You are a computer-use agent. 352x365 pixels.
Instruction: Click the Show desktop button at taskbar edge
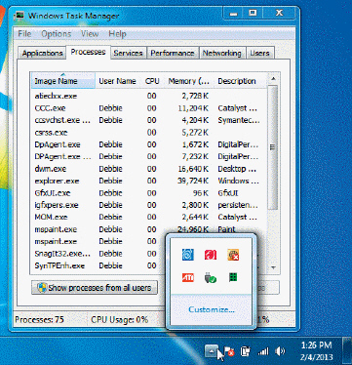point(347,351)
